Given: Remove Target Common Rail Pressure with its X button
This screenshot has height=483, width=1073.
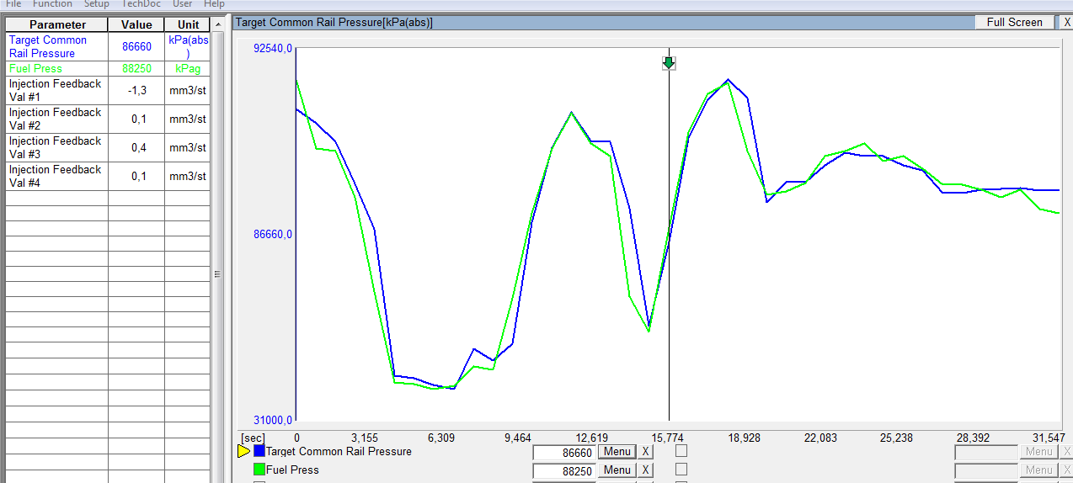Looking at the screenshot, I should pyautogui.click(x=645, y=451).
